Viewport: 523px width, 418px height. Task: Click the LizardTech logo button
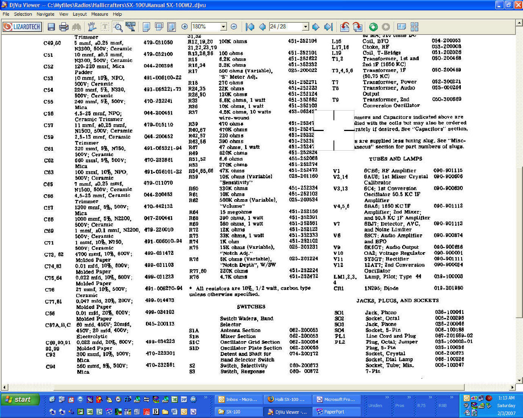[x=22, y=27]
